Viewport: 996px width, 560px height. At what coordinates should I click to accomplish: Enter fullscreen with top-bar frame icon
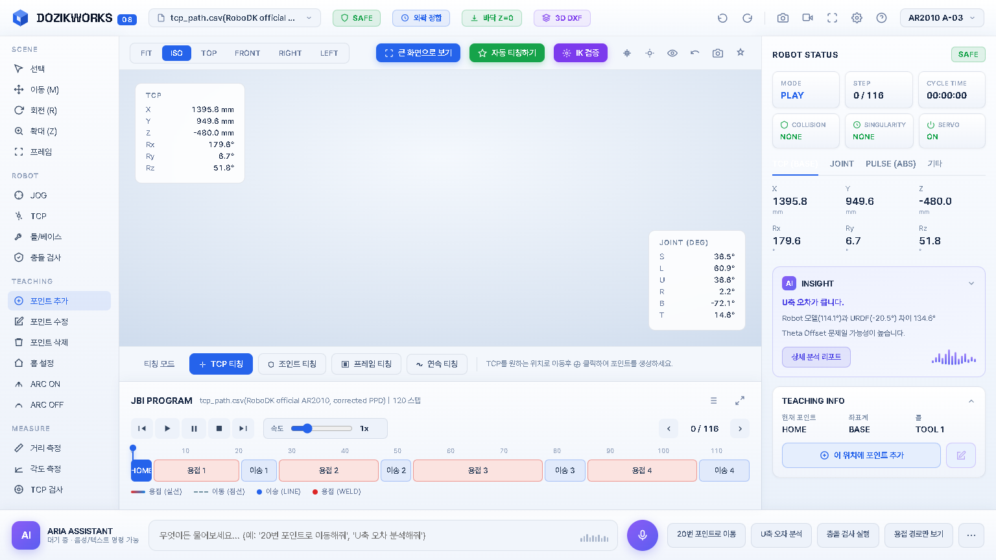832,18
